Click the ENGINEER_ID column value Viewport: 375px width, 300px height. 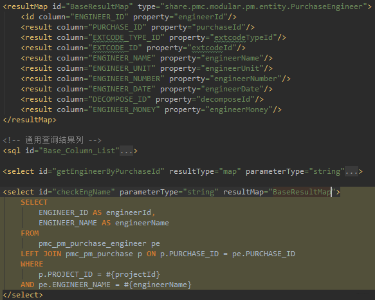click(x=100, y=17)
